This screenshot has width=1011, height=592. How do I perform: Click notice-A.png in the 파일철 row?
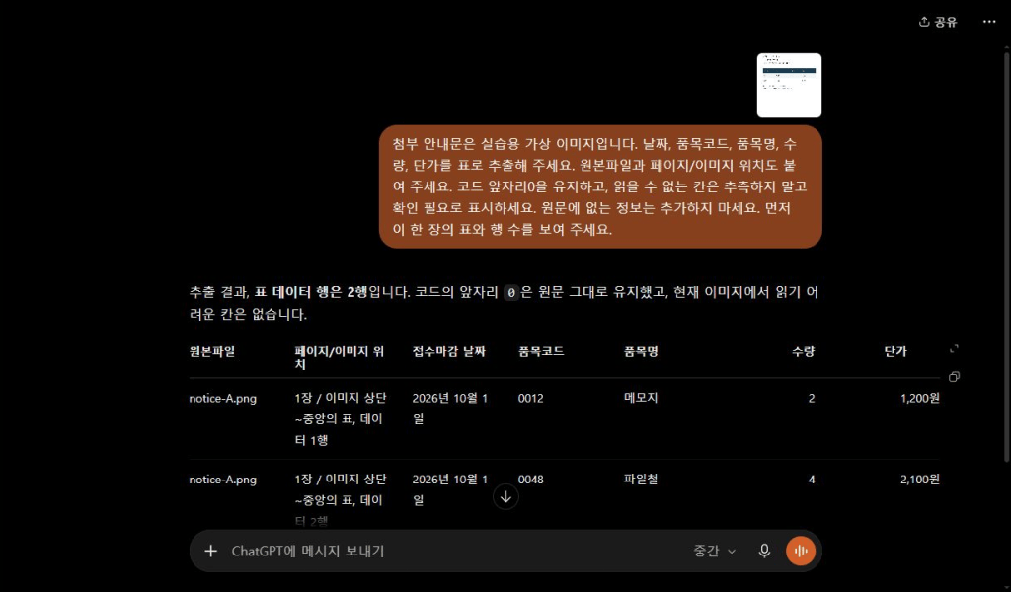click(222, 480)
